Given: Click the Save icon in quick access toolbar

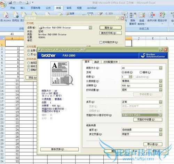Looking at the screenshot, I should (x=10, y=2).
